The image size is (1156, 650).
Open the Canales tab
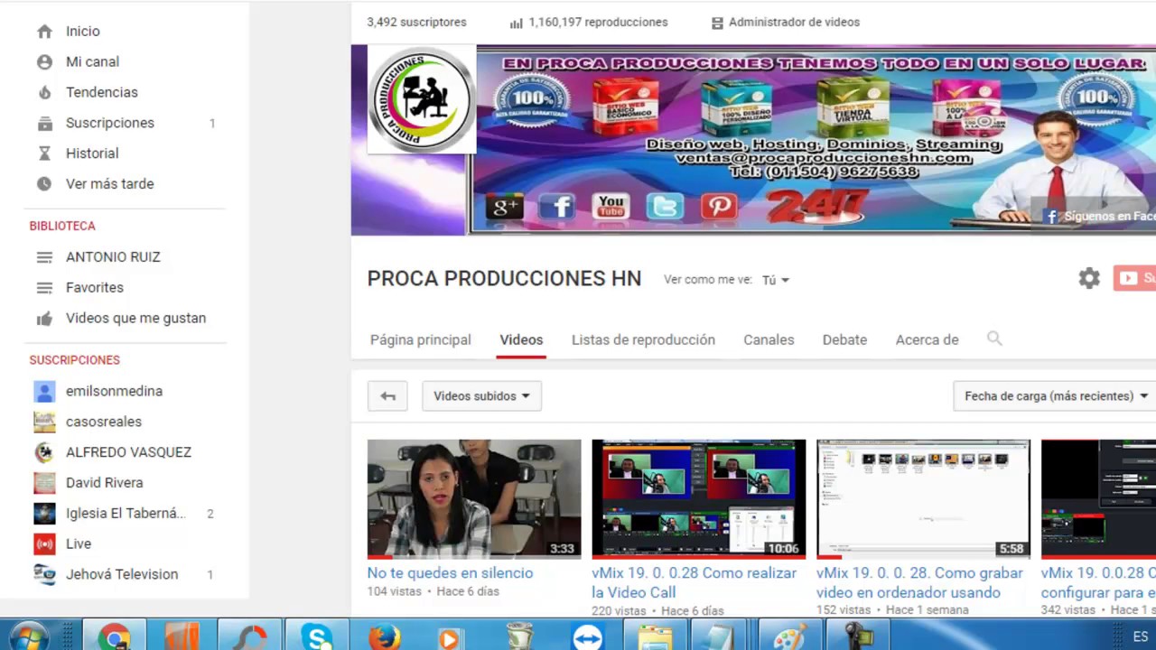(769, 339)
